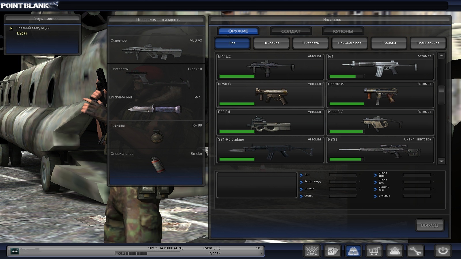The image size is (461, 259).
Task: Filter inventory by Гранаты
Action: tap(389, 43)
